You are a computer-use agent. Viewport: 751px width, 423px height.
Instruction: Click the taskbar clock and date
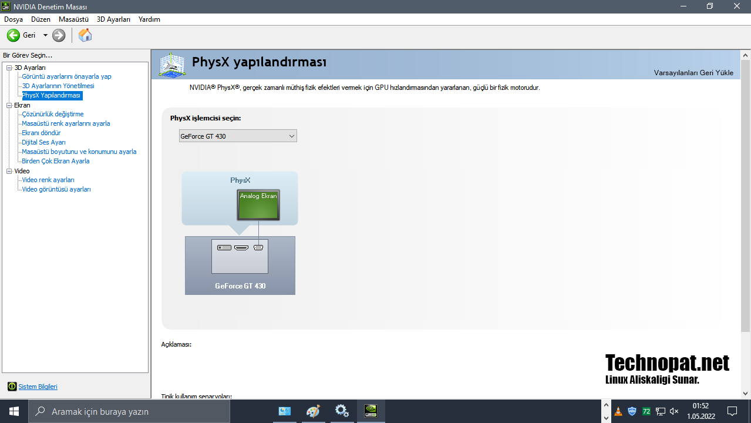coord(701,411)
